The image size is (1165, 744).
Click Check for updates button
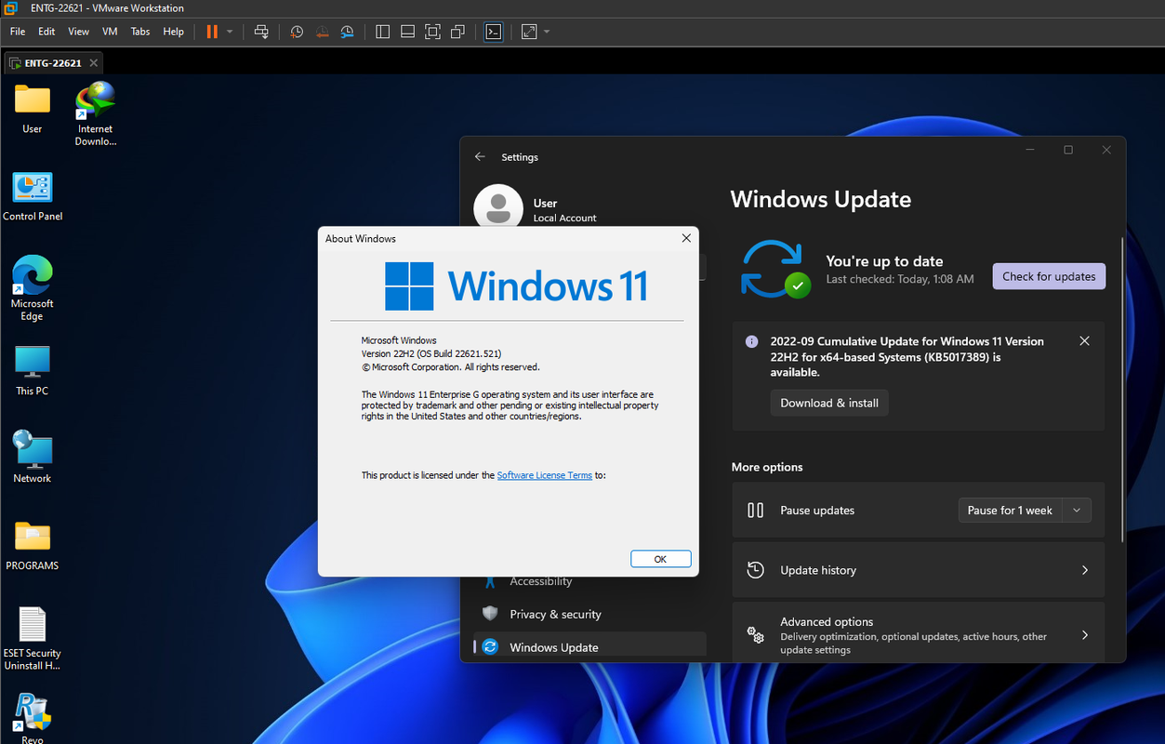tap(1049, 276)
